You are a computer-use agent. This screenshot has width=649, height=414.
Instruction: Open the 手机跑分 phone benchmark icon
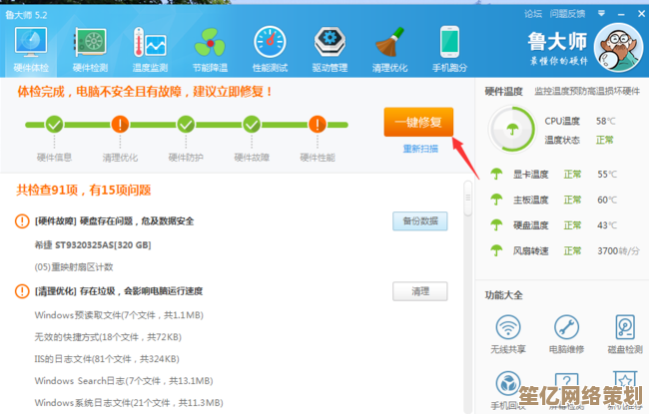(449, 47)
